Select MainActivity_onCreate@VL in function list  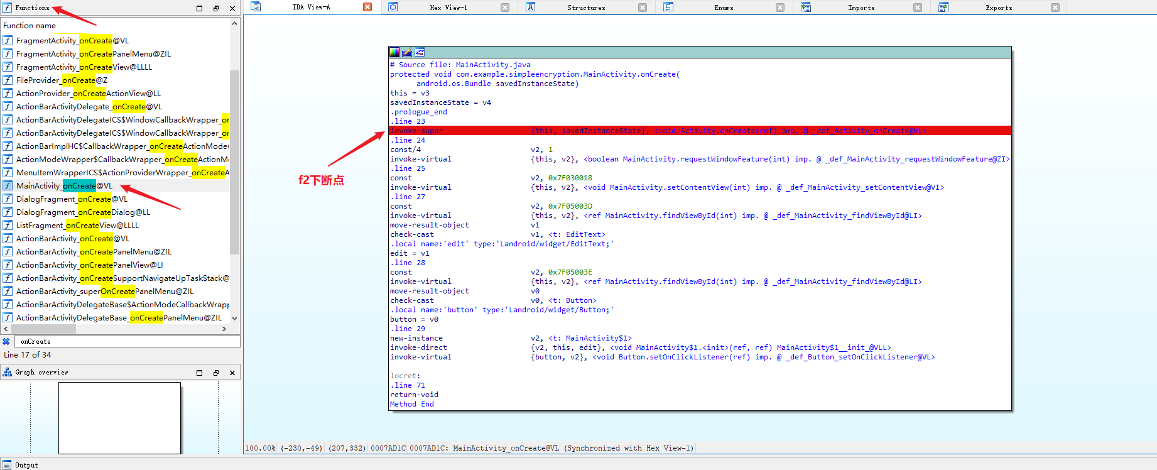pos(64,185)
